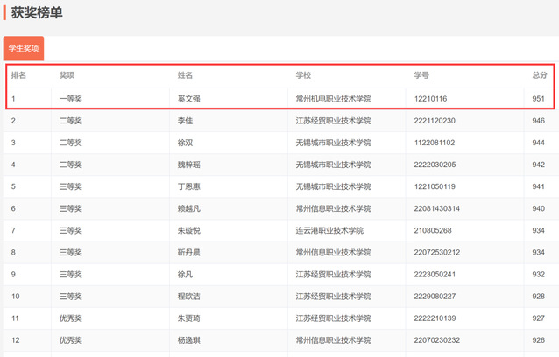Click student name 徐凡 in rank 9
The height and width of the screenshot is (357, 559).
pos(185,274)
